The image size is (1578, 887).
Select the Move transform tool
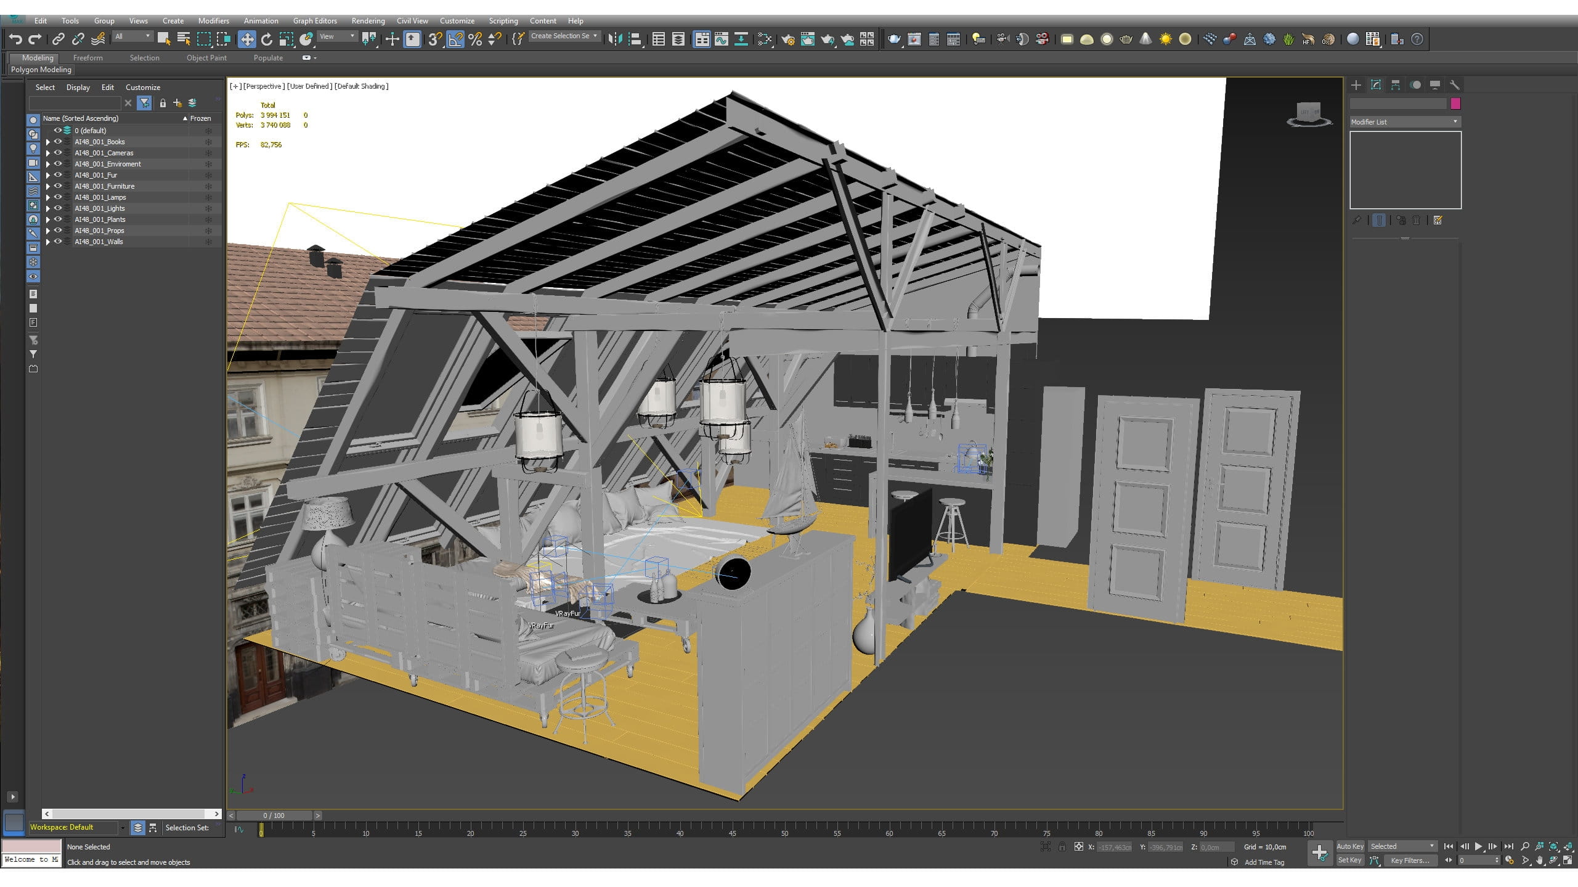246,39
